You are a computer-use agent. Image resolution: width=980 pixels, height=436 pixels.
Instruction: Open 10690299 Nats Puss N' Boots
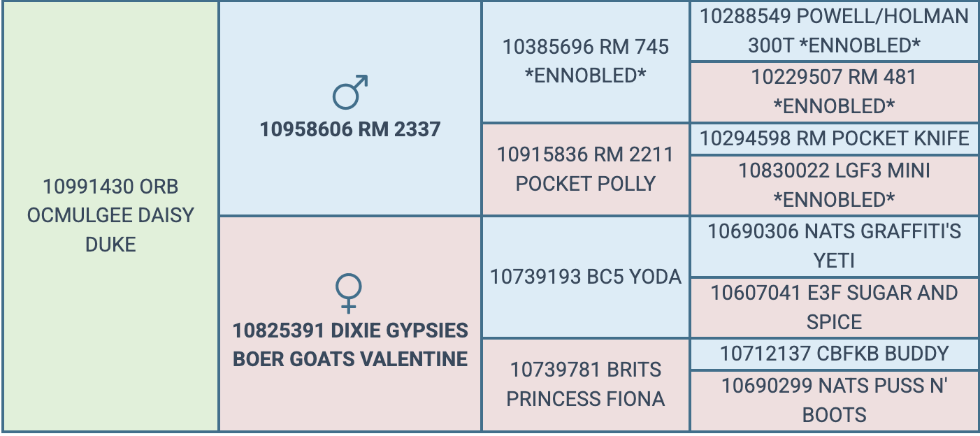(835, 400)
